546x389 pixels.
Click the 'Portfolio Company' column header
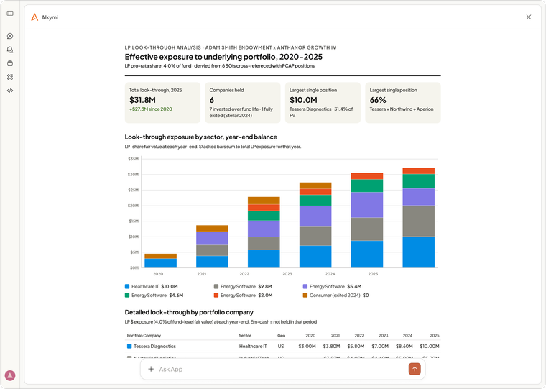(144, 335)
